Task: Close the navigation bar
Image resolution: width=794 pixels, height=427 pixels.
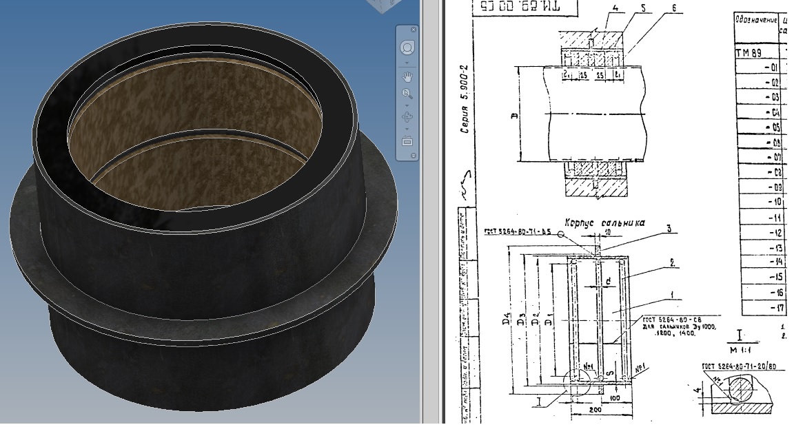Action: coord(414,30)
